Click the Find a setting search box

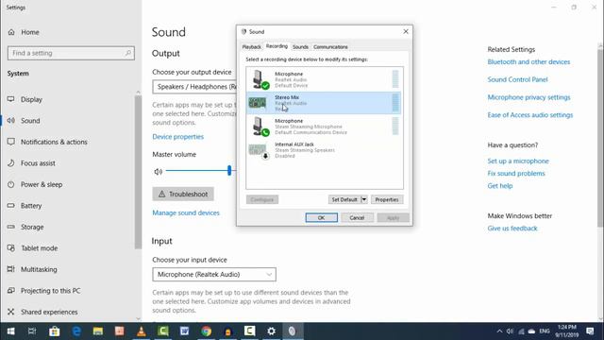click(71, 53)
